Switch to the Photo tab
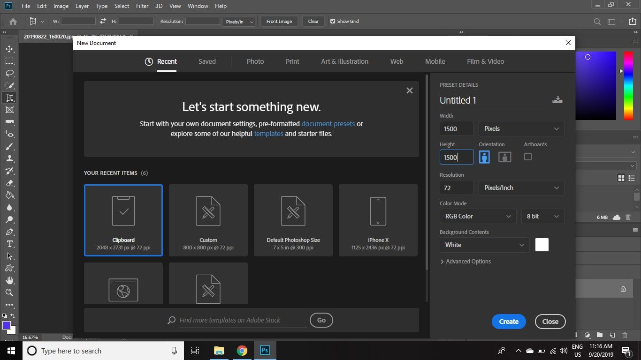Viewport: 641px width, 360px height. (x=255, y=61)
